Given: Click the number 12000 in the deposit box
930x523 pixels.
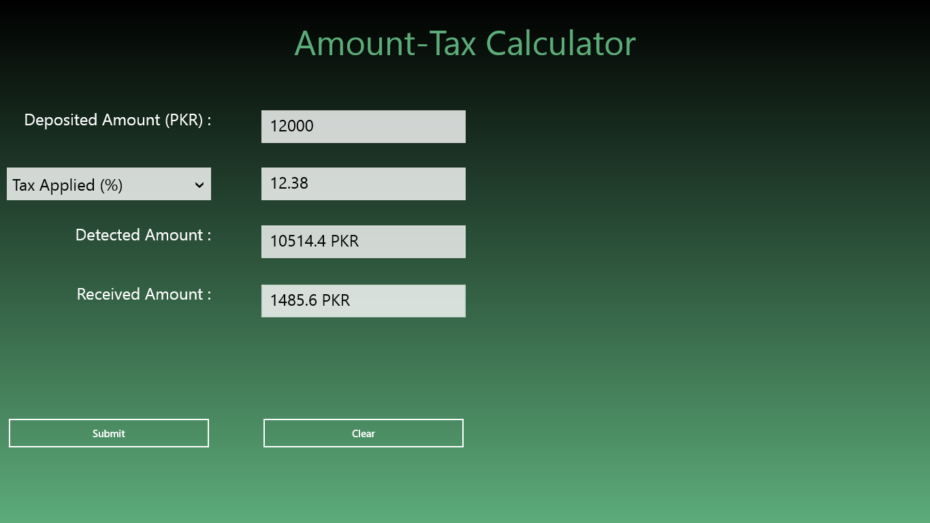Looking at the screenshot, I should [291, 126].
